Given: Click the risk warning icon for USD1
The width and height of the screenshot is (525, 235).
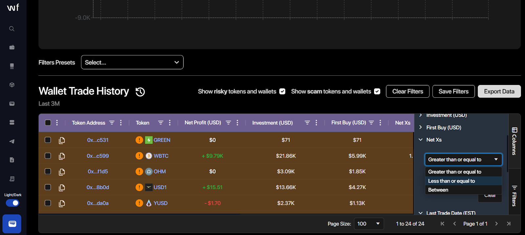Looking at the screenshot, I should [139, 187].
